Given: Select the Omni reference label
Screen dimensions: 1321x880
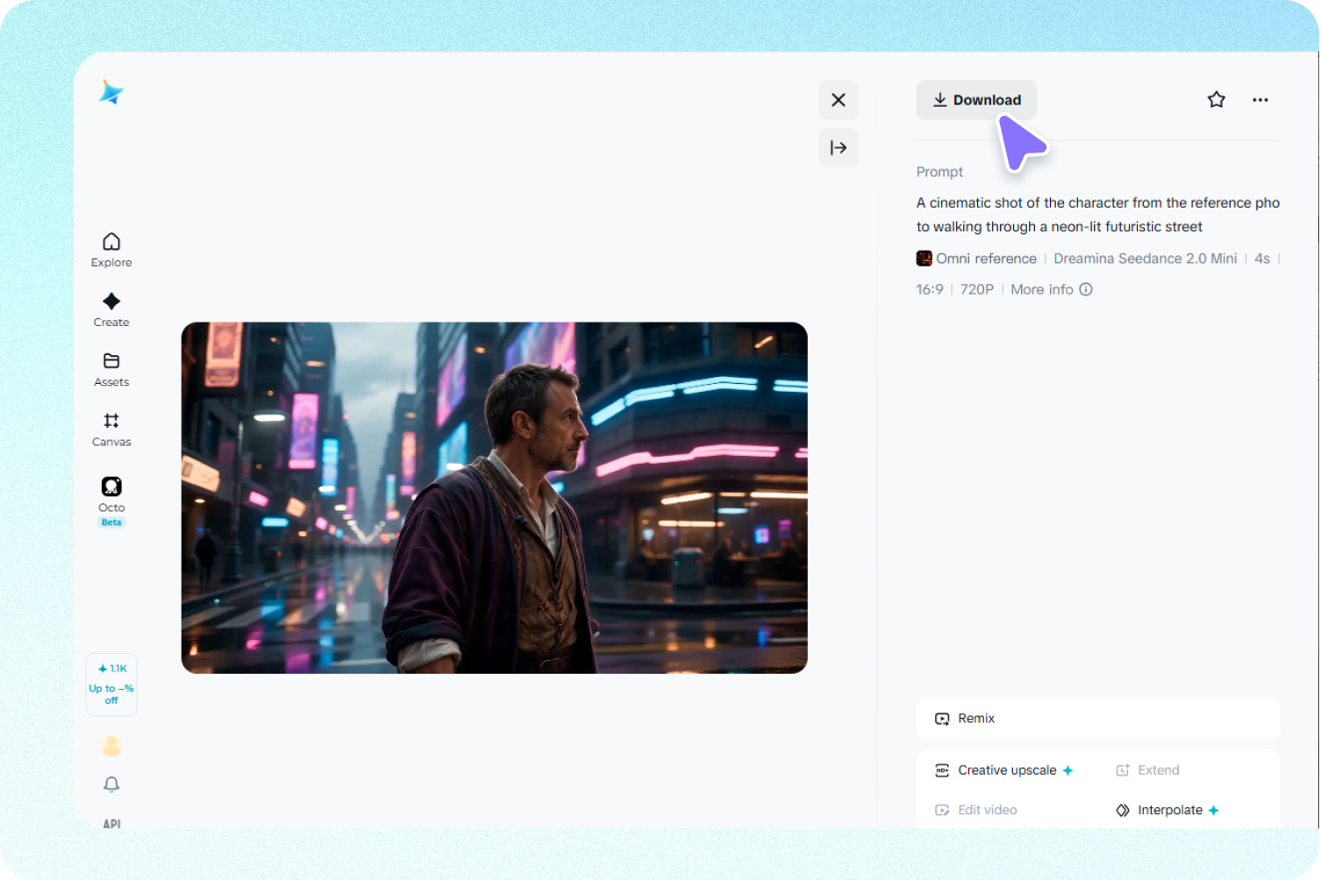Looking at the screenshot, I should (x=986, y=259).
